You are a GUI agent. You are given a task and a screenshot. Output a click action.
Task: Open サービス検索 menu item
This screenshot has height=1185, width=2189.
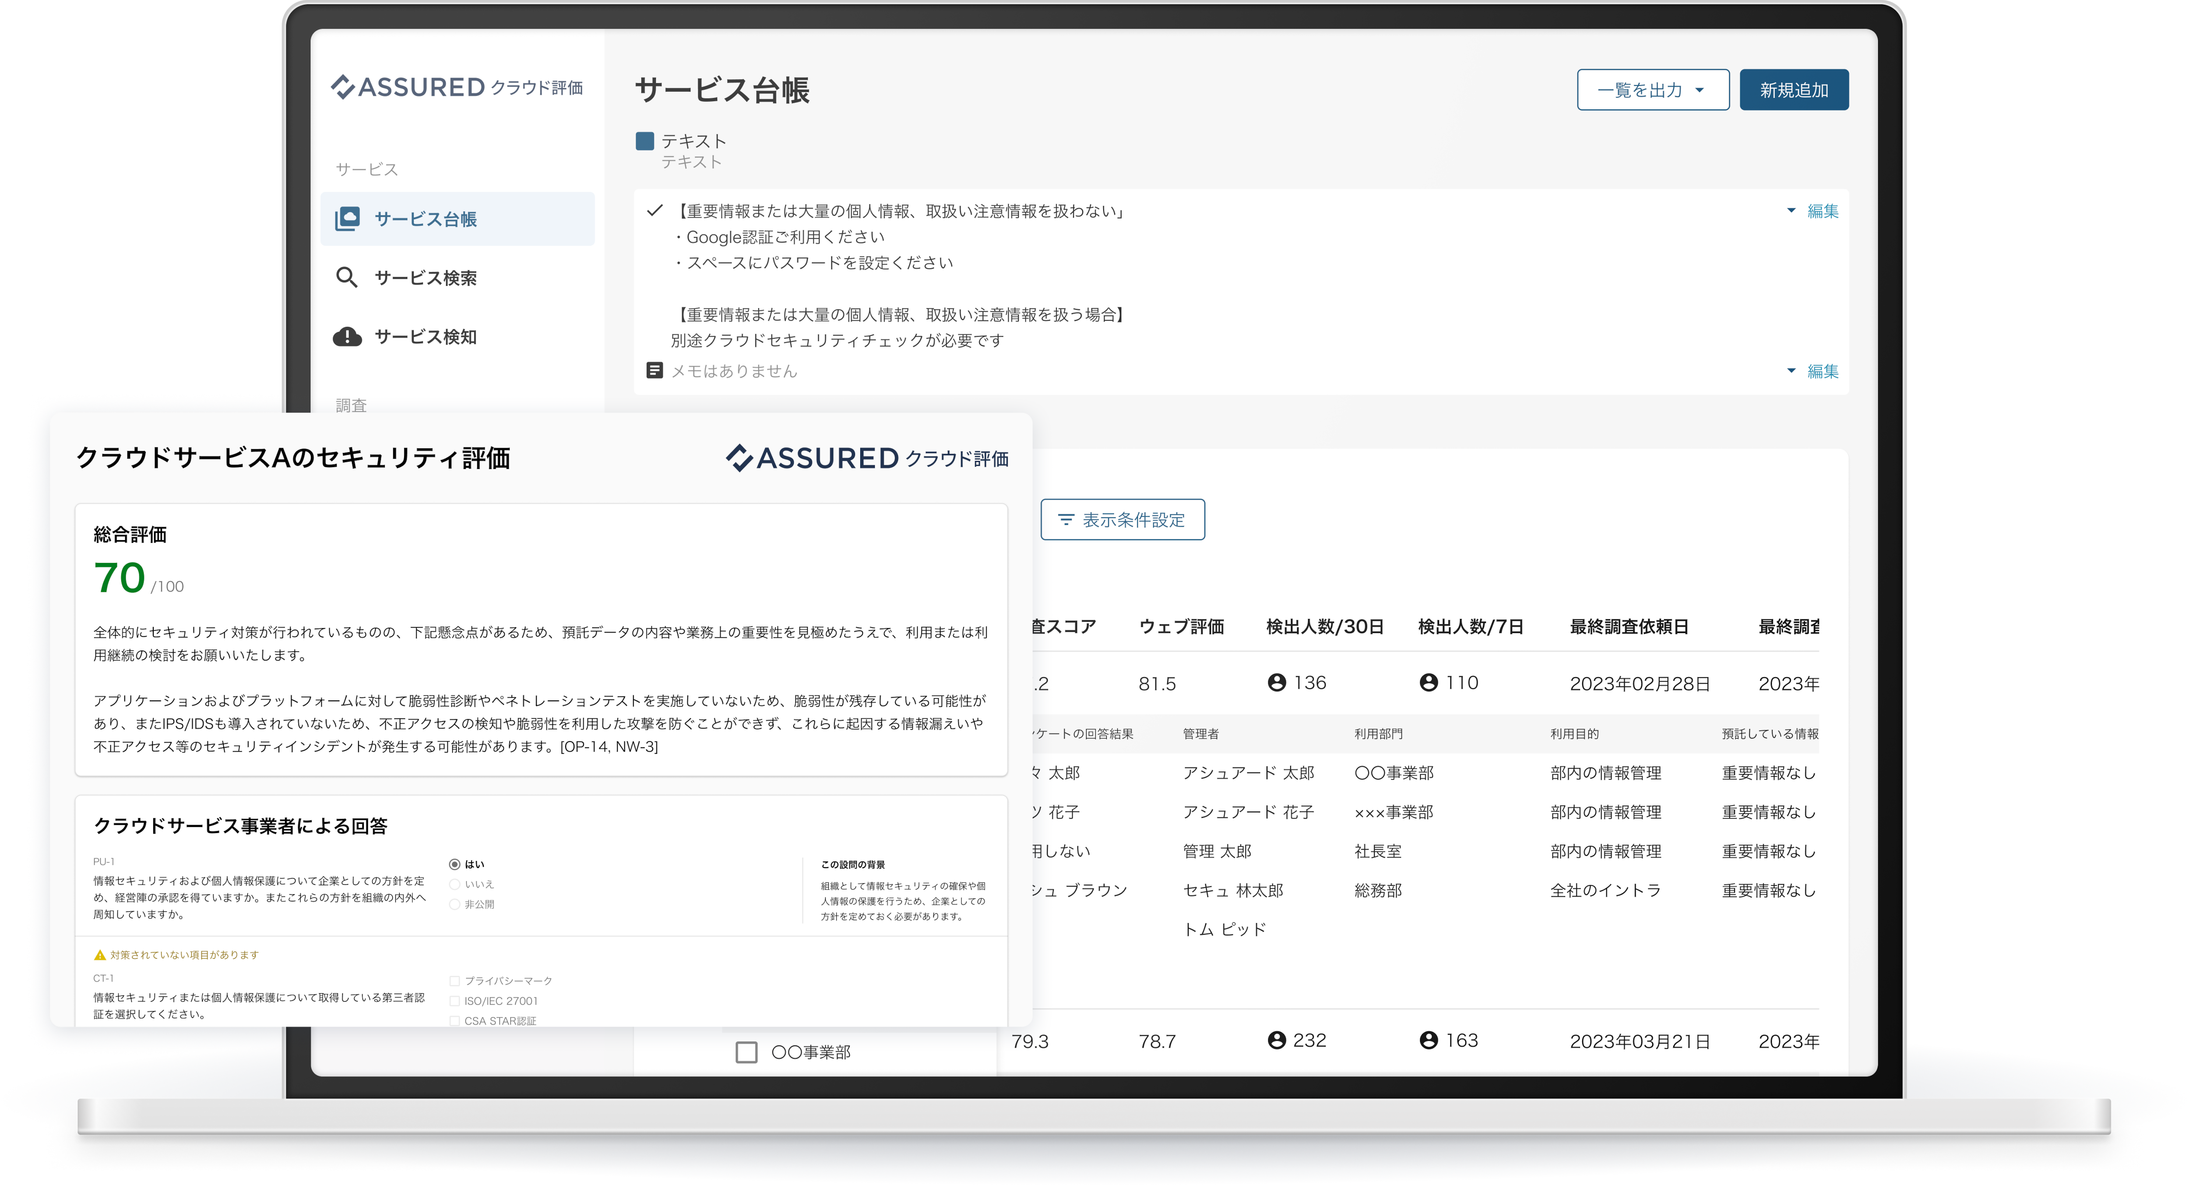(425, 278)
